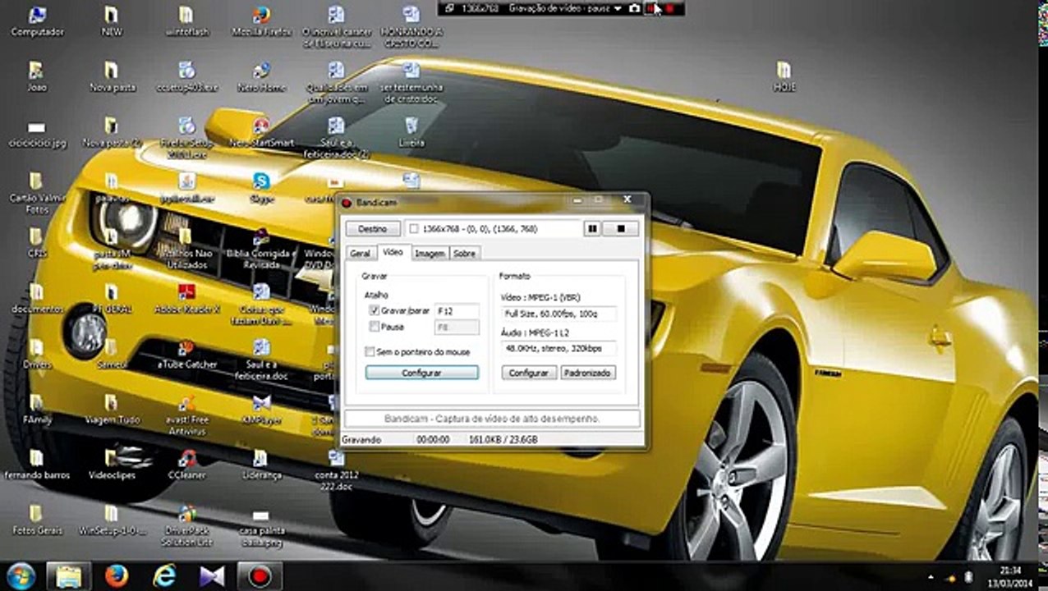Click the red record icon in top bar
The width and height of the screenshot is (1048, 591).
669,8
